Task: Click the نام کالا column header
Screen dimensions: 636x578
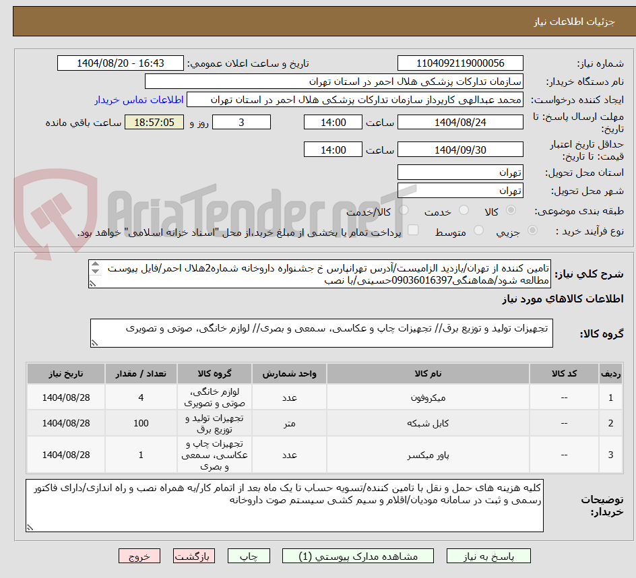Action: coord(428,374)
